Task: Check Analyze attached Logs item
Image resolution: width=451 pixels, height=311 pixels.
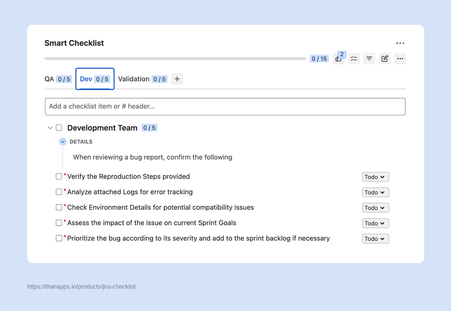Action: coord(59,192)
